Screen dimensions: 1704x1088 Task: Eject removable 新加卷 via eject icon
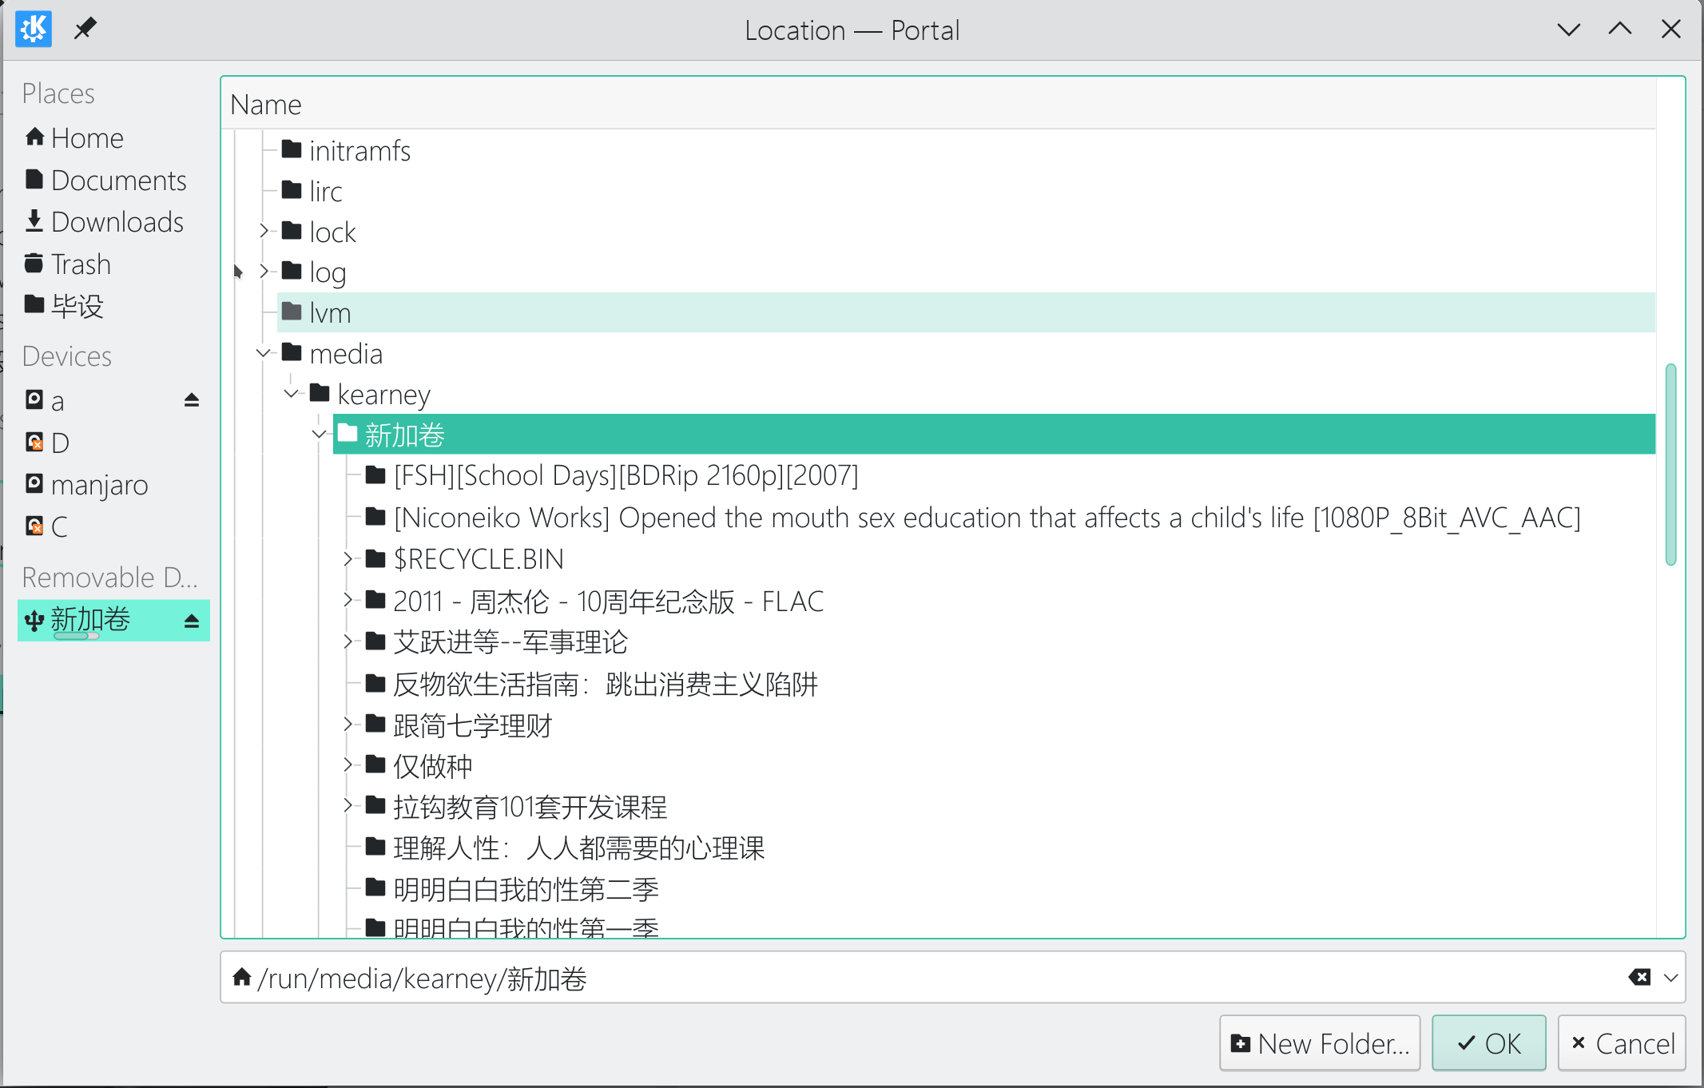[191, 621]
